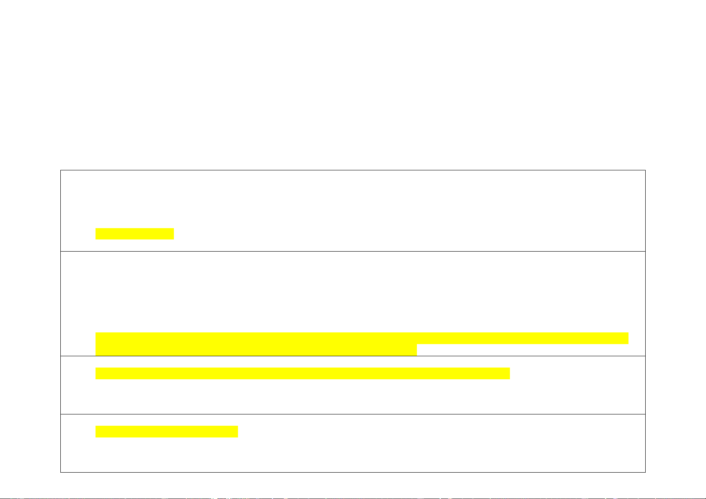The image size is (706, 499).
Task: Click the left page margin beside the table
Action: (30, 321)
